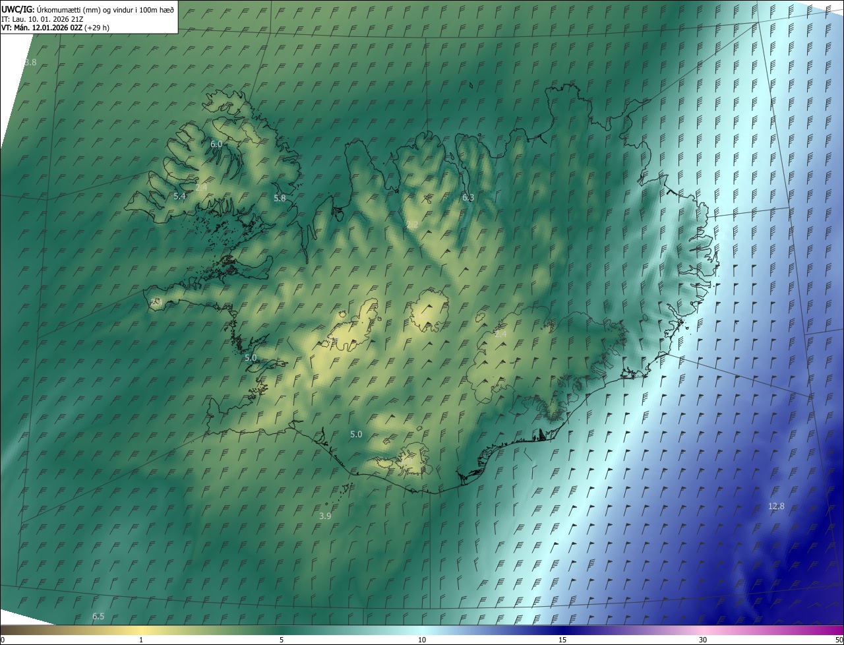Click the 12.8 value in the dark blue area
The image size is (844, 645).
coord(776,507)
